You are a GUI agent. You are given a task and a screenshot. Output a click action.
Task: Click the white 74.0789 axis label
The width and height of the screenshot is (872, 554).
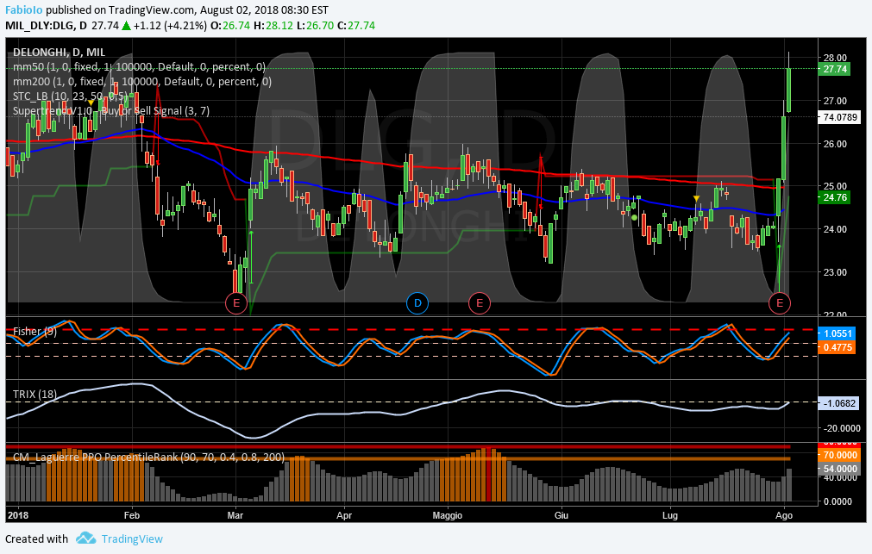[x=840, y=117]
